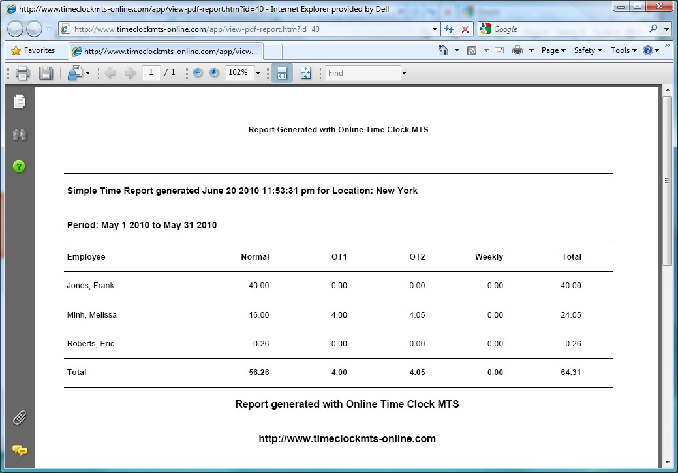Viewport: 678px width, 473px height.
Task: Click scrollbar up arrow
Action: tap(667, 91)
